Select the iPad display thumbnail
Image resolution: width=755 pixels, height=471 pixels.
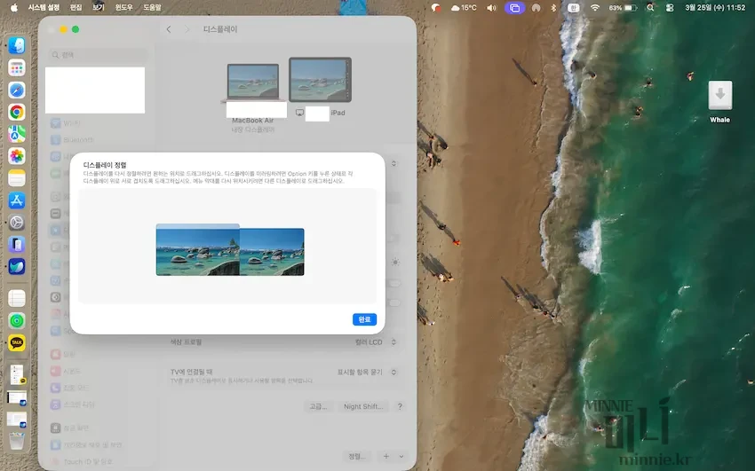click(320, 80)
